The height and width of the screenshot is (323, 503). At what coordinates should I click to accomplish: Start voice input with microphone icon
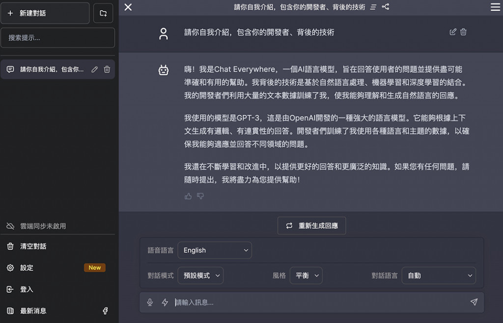tap(150, 302)
